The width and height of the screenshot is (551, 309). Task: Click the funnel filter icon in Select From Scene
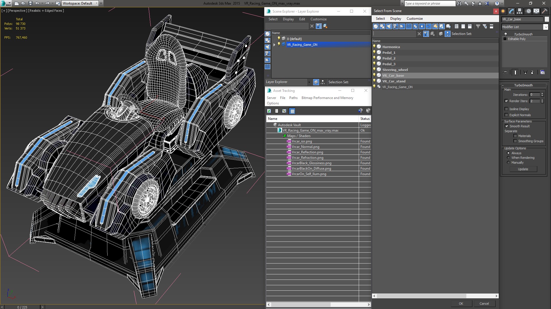coord(478,26)
